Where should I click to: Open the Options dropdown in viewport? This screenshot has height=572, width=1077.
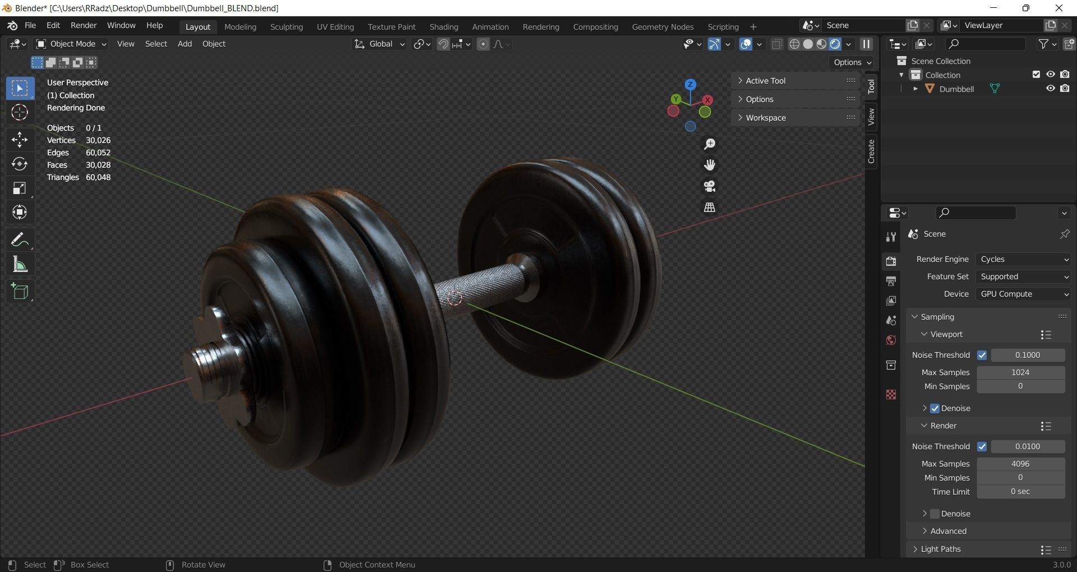coord(852,62)
